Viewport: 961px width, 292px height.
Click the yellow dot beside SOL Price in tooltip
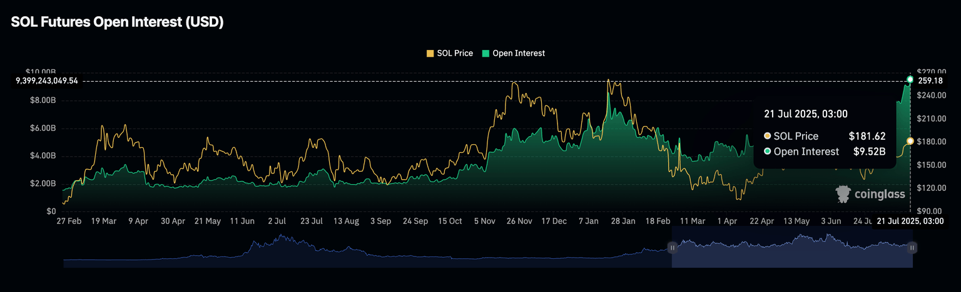pyautogui.click(x=767, y=136)
